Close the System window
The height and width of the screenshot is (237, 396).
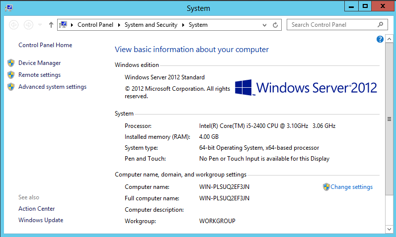coord(383,6)
